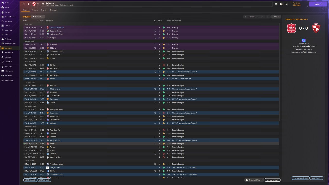Switch to the Calendar tab
The width and height of the screenshot is (329, 185).
(x=35, y=10)
